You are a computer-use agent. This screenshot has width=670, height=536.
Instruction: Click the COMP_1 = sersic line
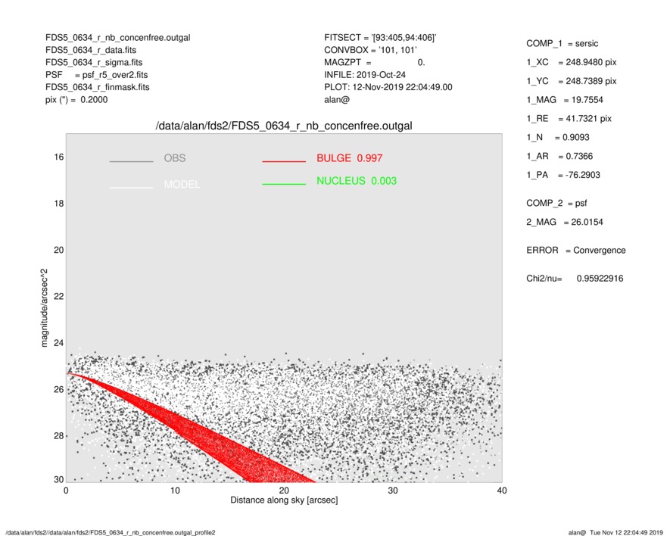562,44
